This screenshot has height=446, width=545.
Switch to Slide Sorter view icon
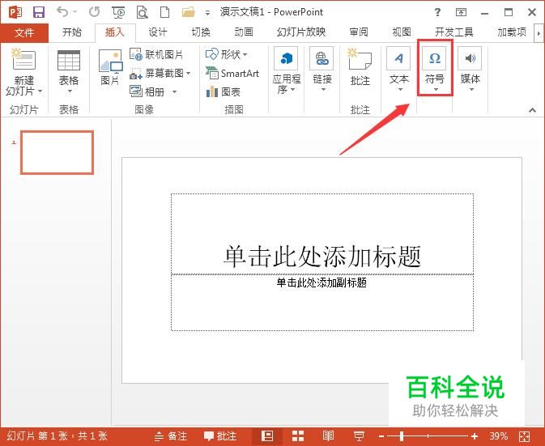point(298,436)
